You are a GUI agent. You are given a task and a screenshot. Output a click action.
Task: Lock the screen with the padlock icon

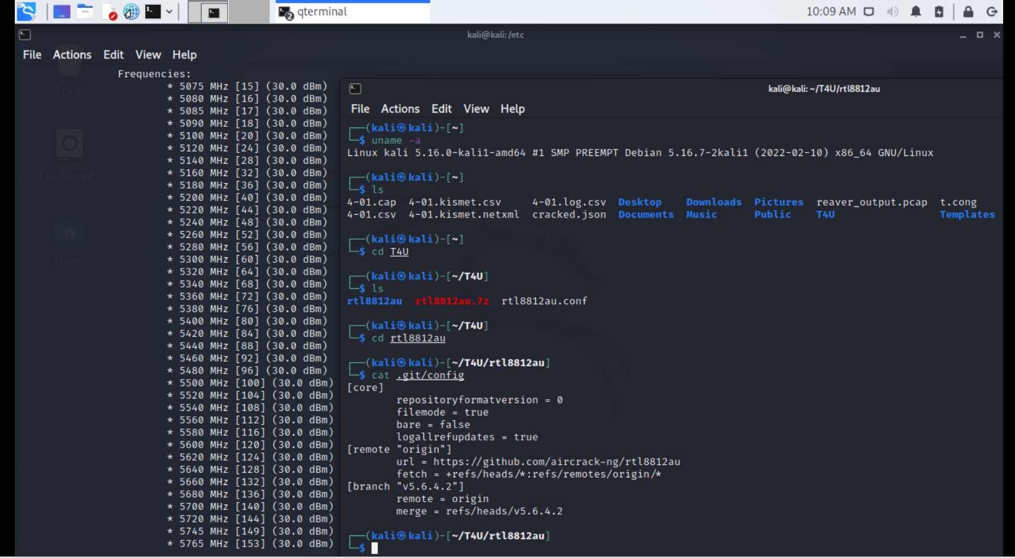click(969, 11)
